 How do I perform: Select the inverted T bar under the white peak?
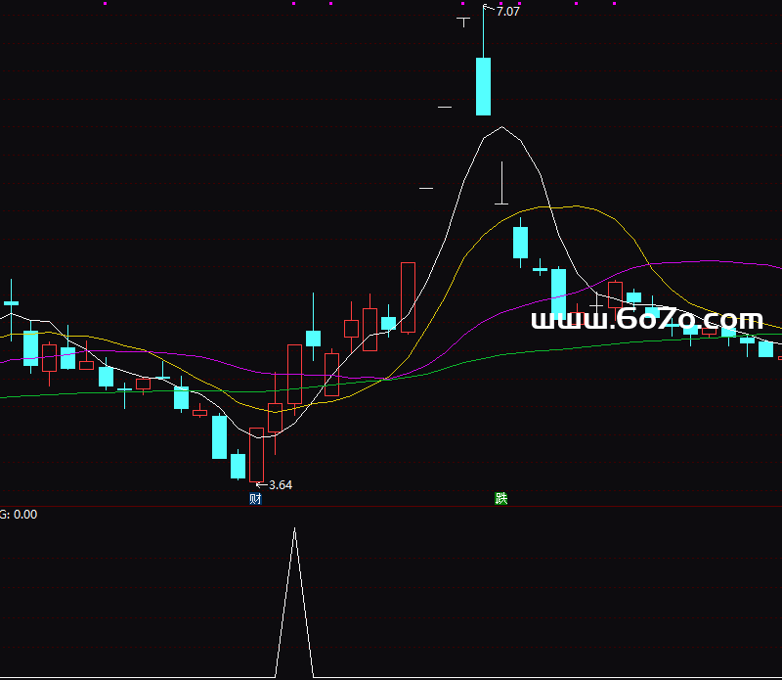pyautogui.click(x=501, y=202)
